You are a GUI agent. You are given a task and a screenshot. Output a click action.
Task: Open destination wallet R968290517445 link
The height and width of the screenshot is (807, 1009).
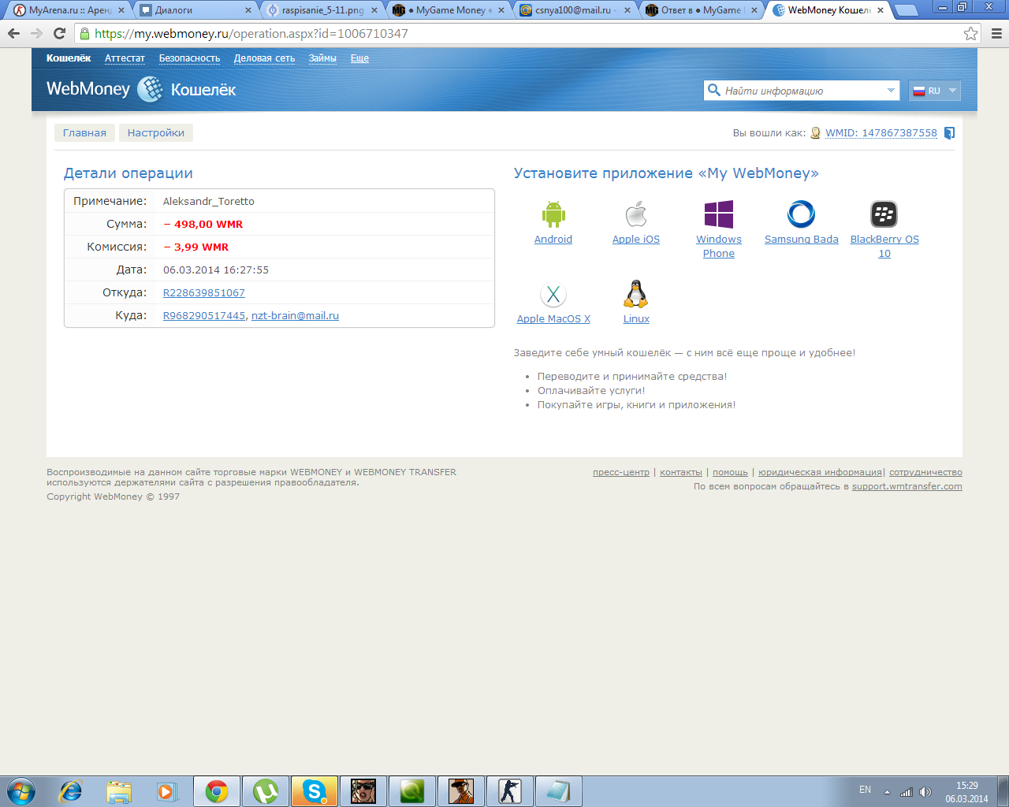click(x=204, y=315)
